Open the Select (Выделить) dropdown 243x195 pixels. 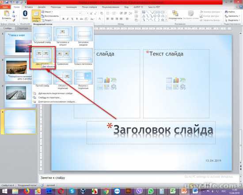click(232, 20)
